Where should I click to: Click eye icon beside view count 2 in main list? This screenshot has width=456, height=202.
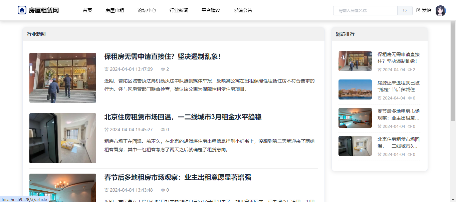pyautogui.click(x=163, y=69)
